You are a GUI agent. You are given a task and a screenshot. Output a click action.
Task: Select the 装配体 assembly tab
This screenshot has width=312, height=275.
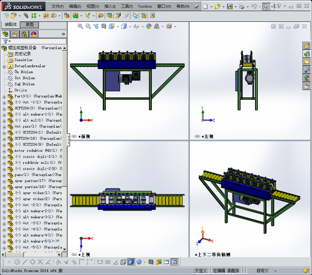(11, 25)
